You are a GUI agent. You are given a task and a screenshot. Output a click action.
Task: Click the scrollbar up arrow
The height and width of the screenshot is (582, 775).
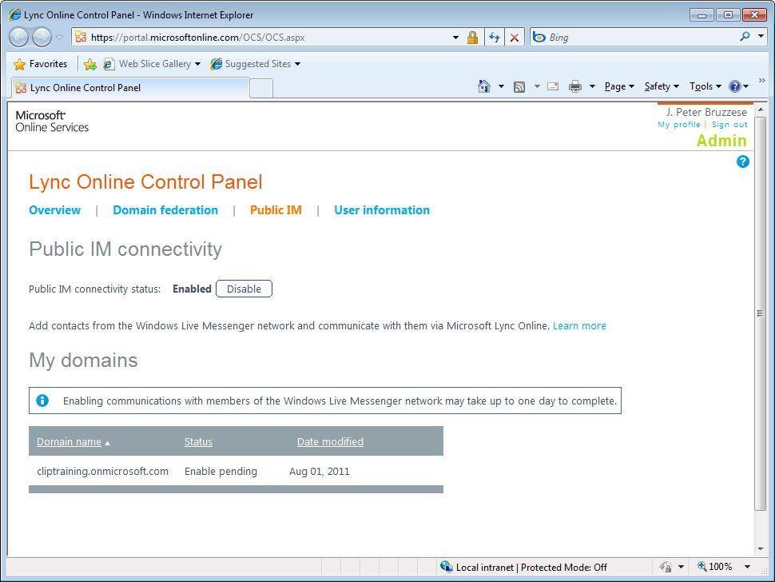point(760,109)
